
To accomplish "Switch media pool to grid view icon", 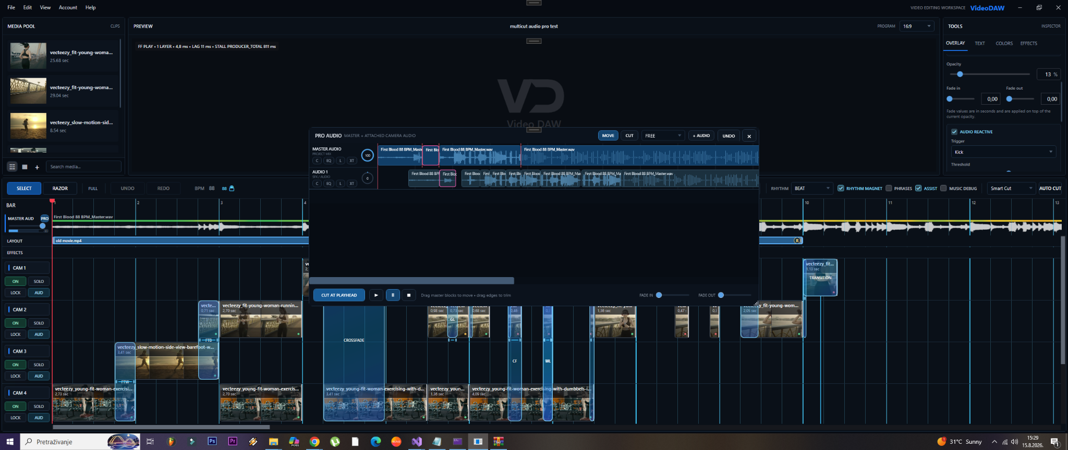I will (25, 167).
